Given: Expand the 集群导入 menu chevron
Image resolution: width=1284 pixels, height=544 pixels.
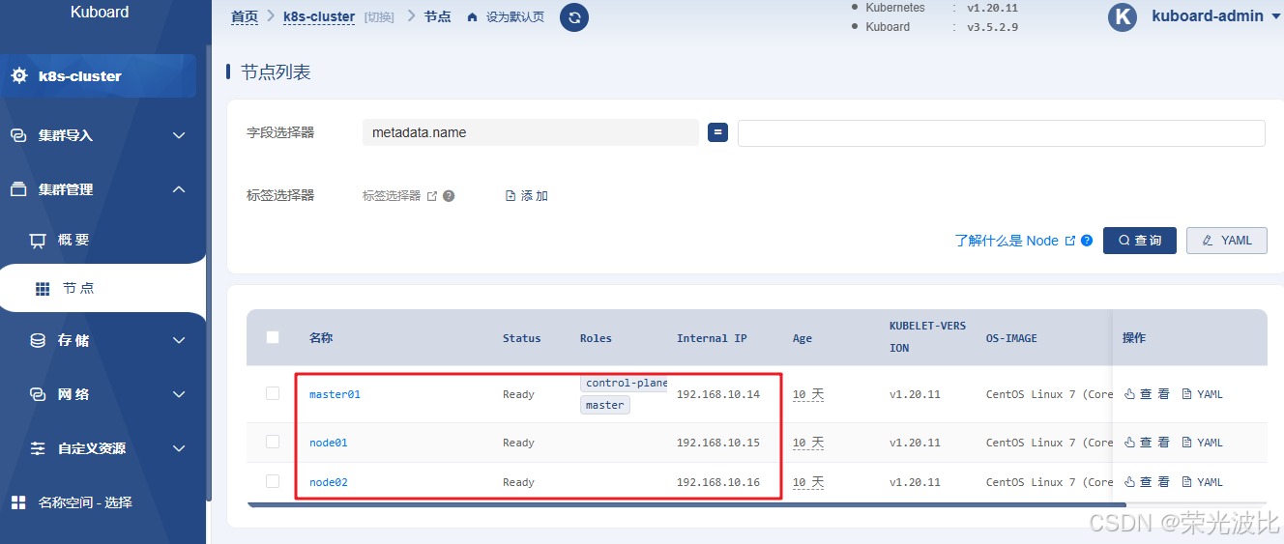Looking at the screenshot, I should [x=179, y=135].
